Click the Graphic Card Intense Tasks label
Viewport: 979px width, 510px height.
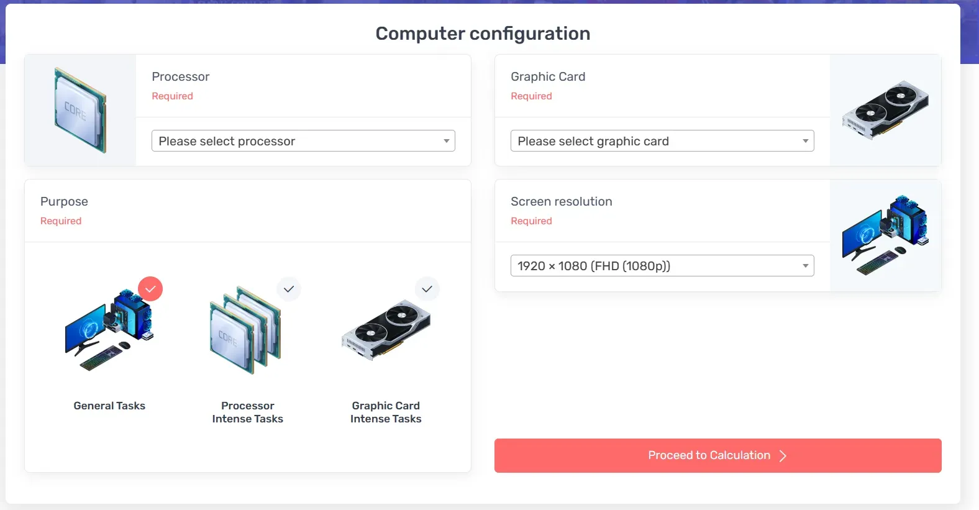pos(386,412)
